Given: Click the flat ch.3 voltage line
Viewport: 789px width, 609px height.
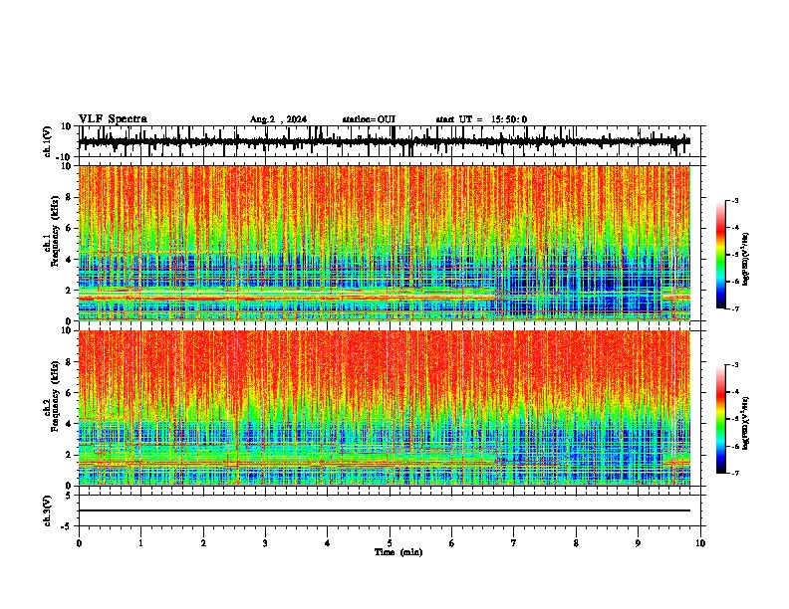Looking at the screenshot, I should tap(385, 510).
